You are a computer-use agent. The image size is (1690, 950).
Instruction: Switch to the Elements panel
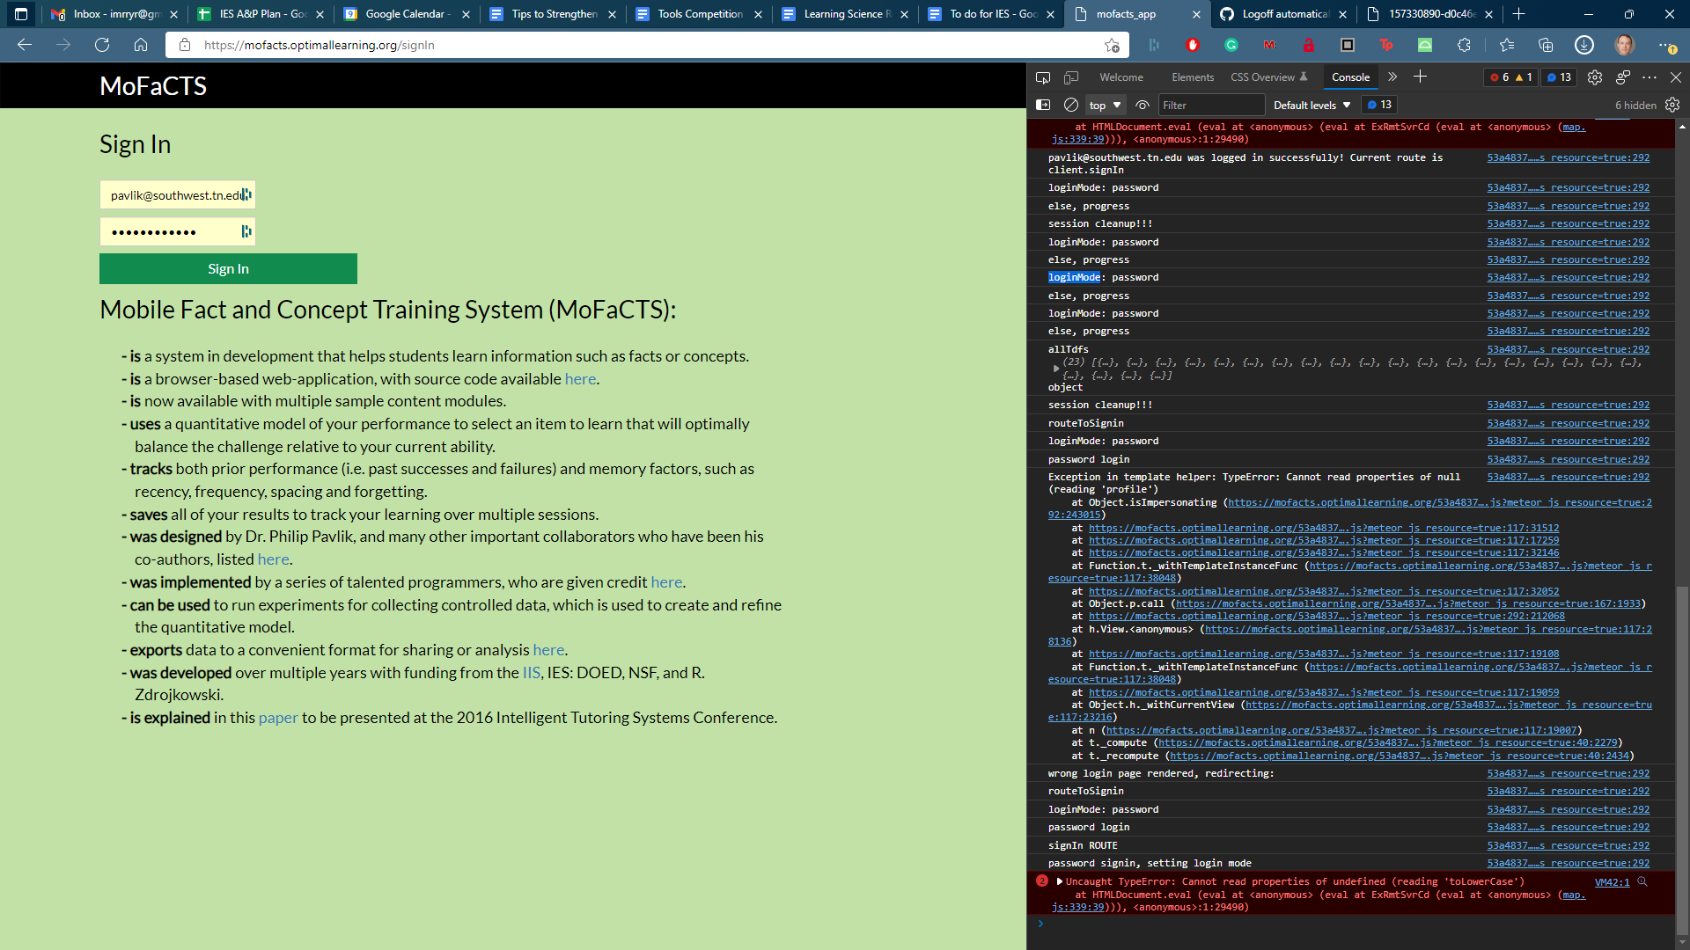[1193, 77]
